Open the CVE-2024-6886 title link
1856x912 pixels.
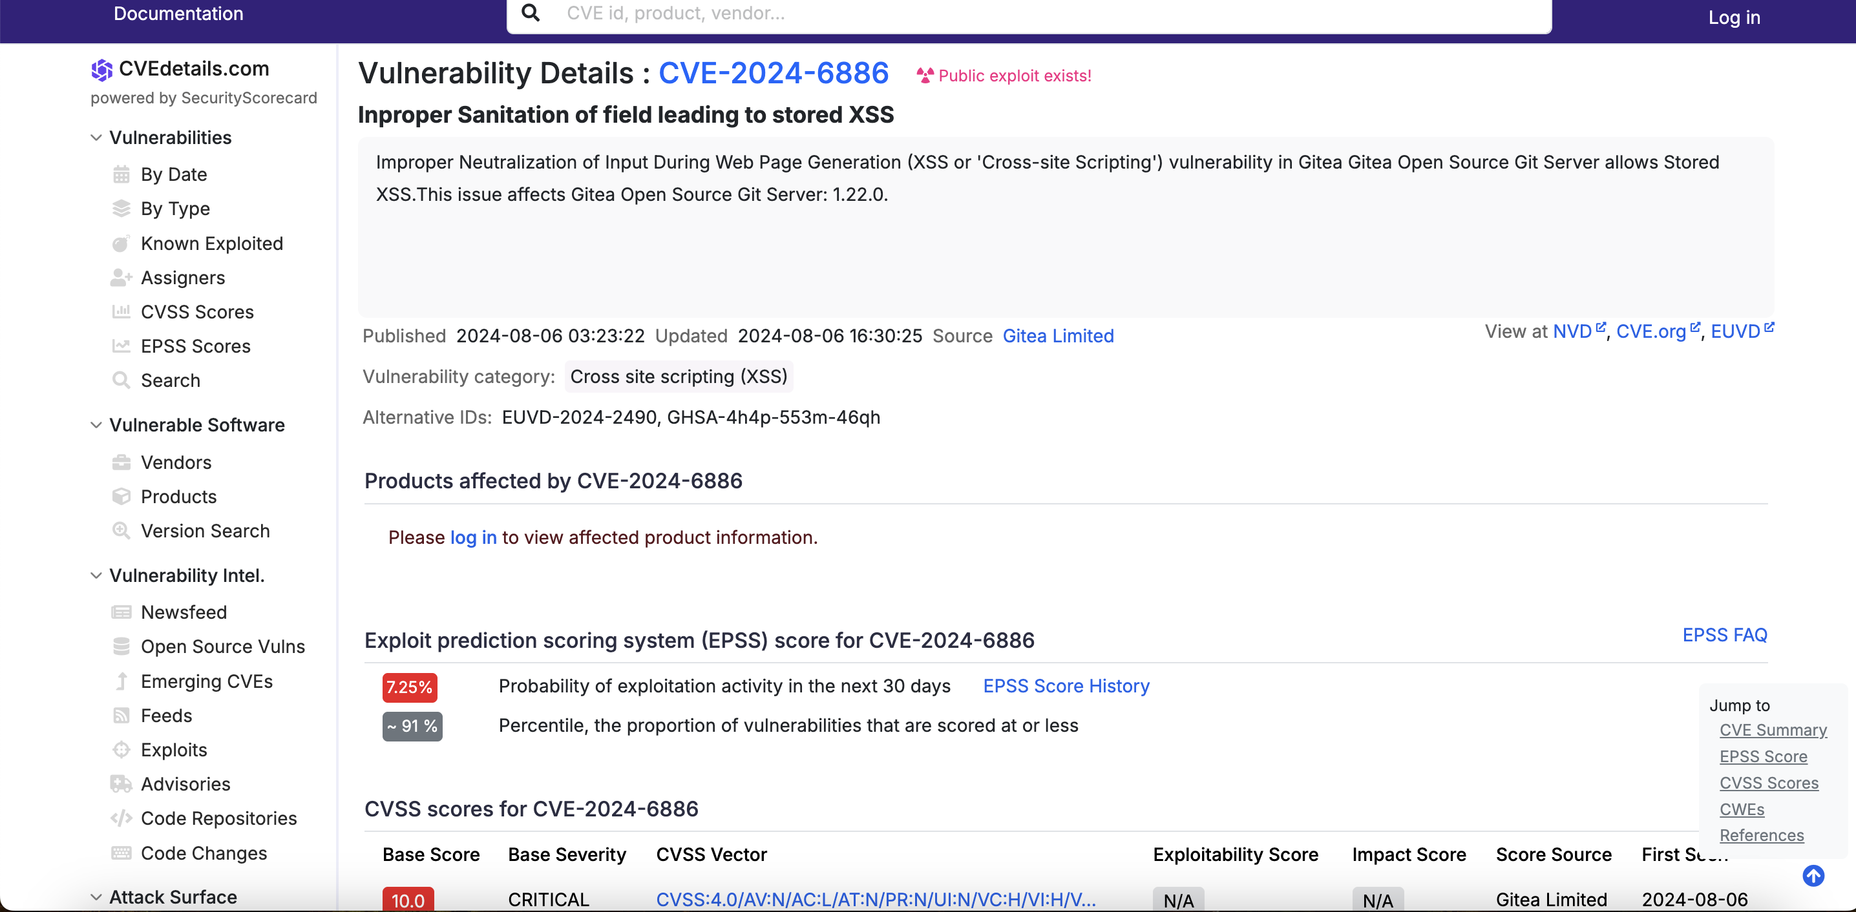[x=773, y=74]
